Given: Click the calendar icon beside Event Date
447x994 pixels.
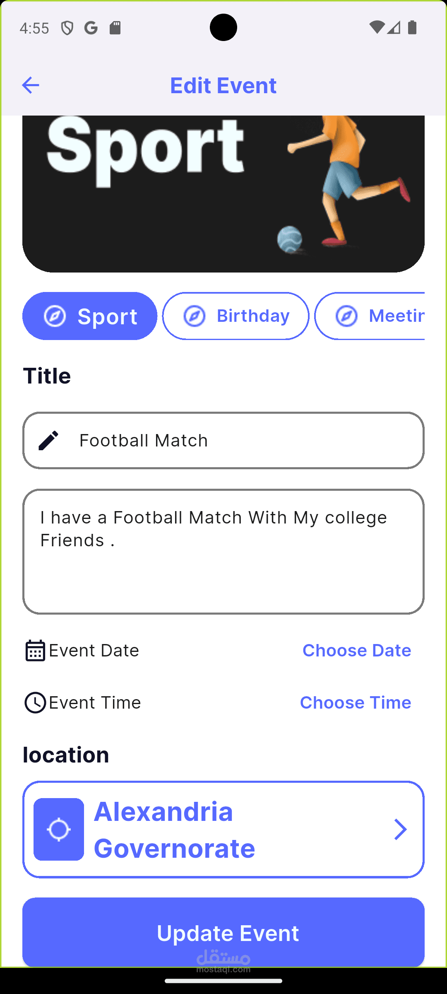Looking at the screenshot, I should [35, 651].
